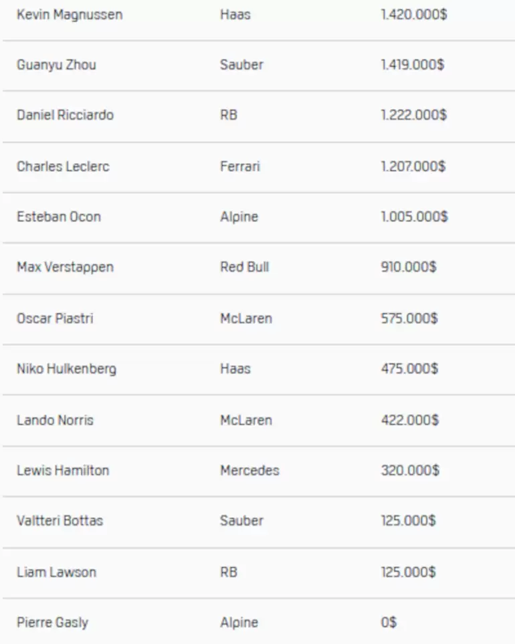The width and height of the screenshot is (515, 644).
Task: Select the Guanyu Zhou name cell
Action: click(x=56, y=65)
